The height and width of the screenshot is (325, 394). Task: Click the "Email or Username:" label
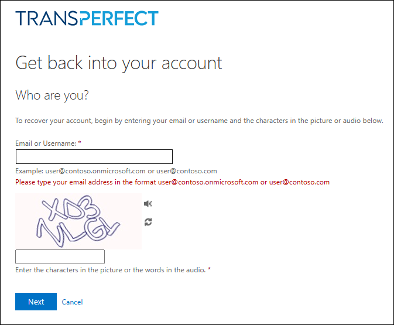[46, 143]
